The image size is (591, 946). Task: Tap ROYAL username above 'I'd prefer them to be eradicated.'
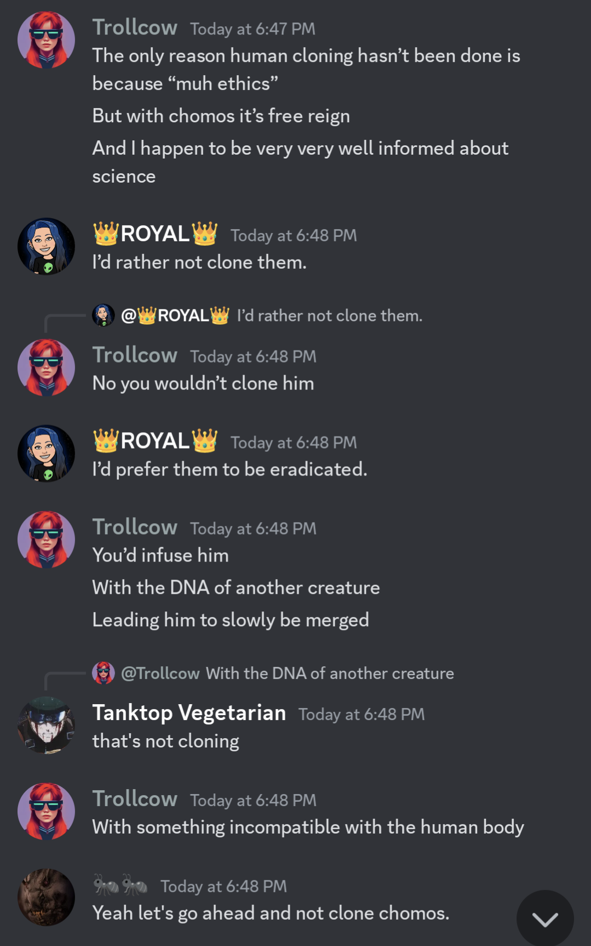156,441
